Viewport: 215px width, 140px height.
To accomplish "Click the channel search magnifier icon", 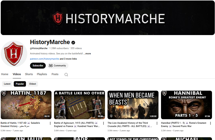I will 66,75.
